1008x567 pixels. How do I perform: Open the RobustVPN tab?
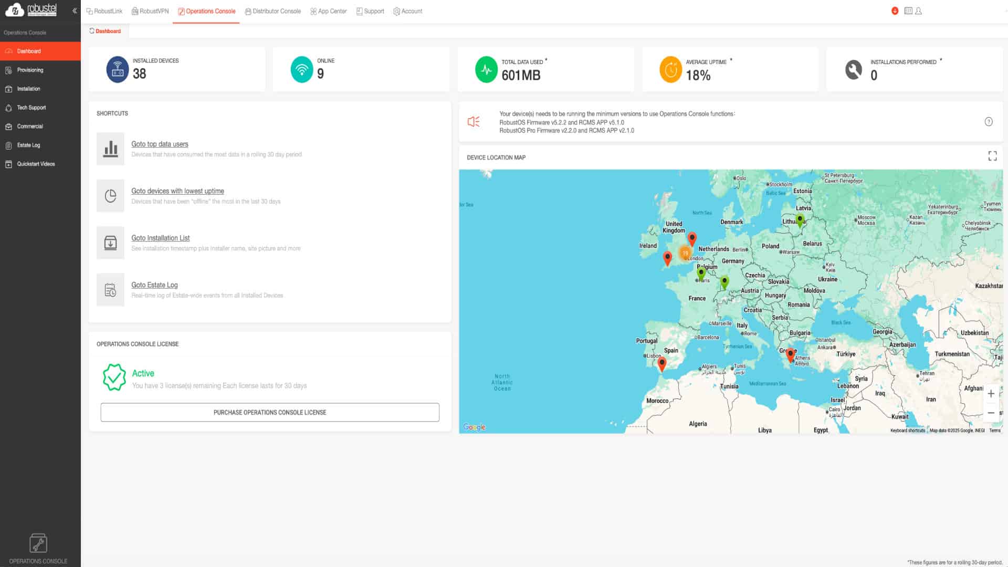(150, 11)
